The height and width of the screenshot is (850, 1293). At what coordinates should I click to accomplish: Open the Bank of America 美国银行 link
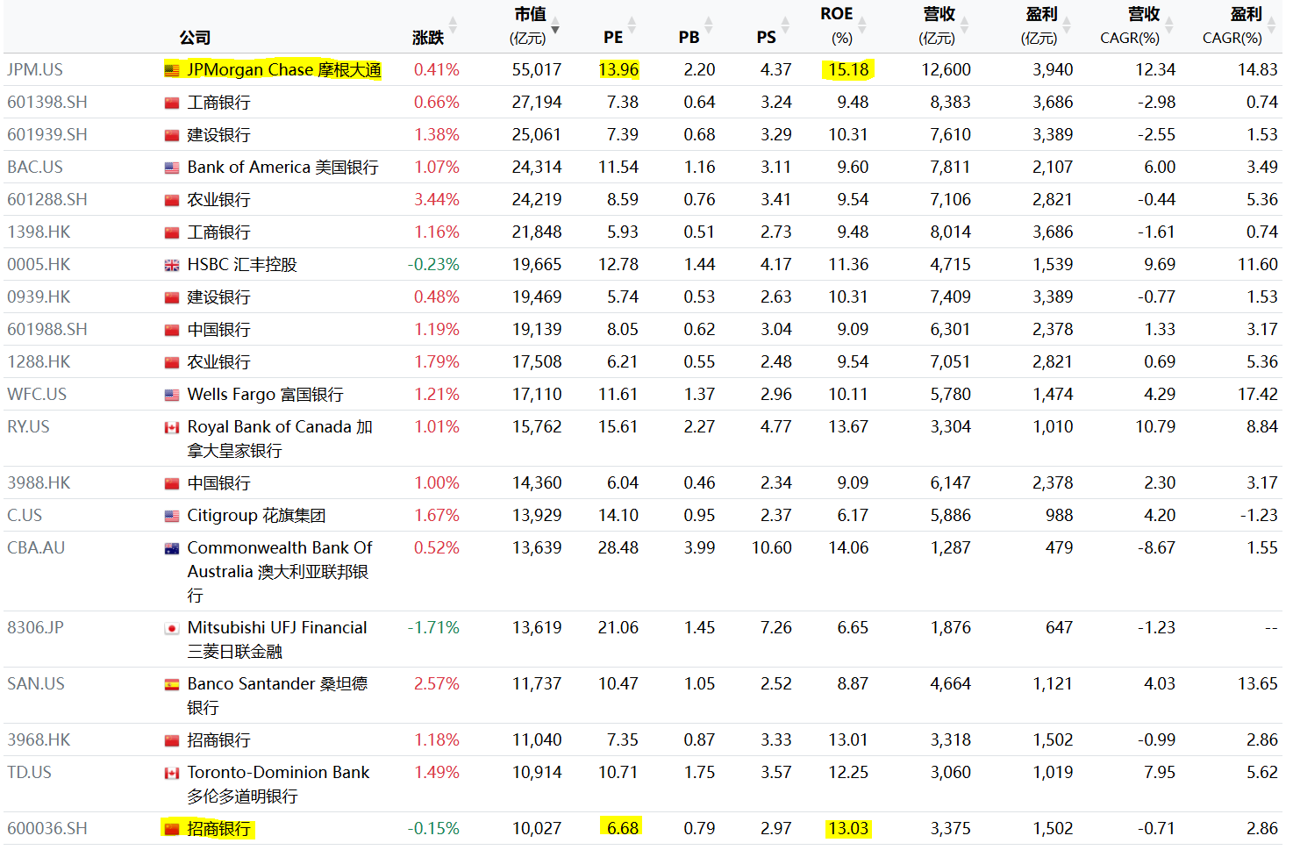pyautogui.click(x=282, y=168)
